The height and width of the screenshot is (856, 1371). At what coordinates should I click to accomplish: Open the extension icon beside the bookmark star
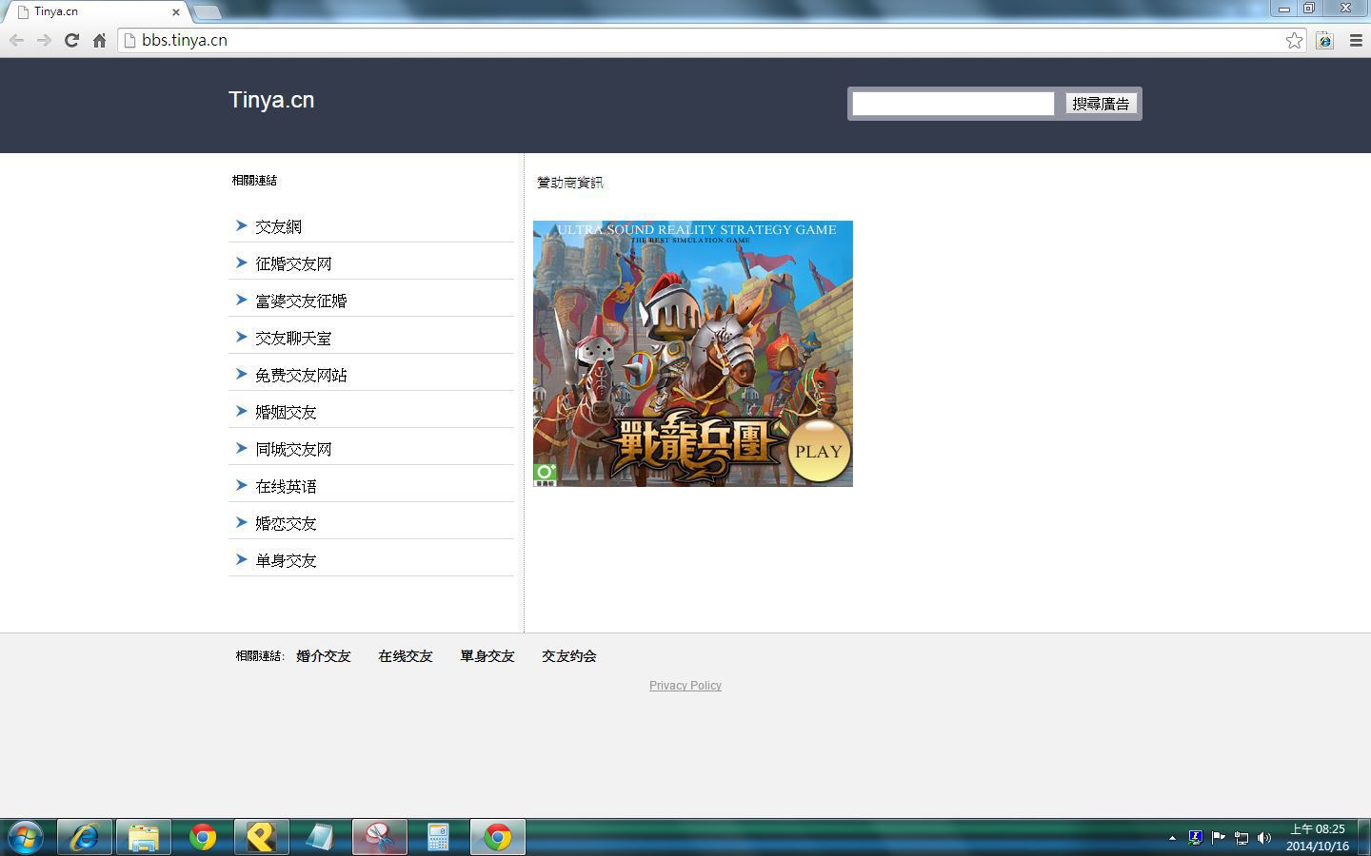tap(1324, 40)
